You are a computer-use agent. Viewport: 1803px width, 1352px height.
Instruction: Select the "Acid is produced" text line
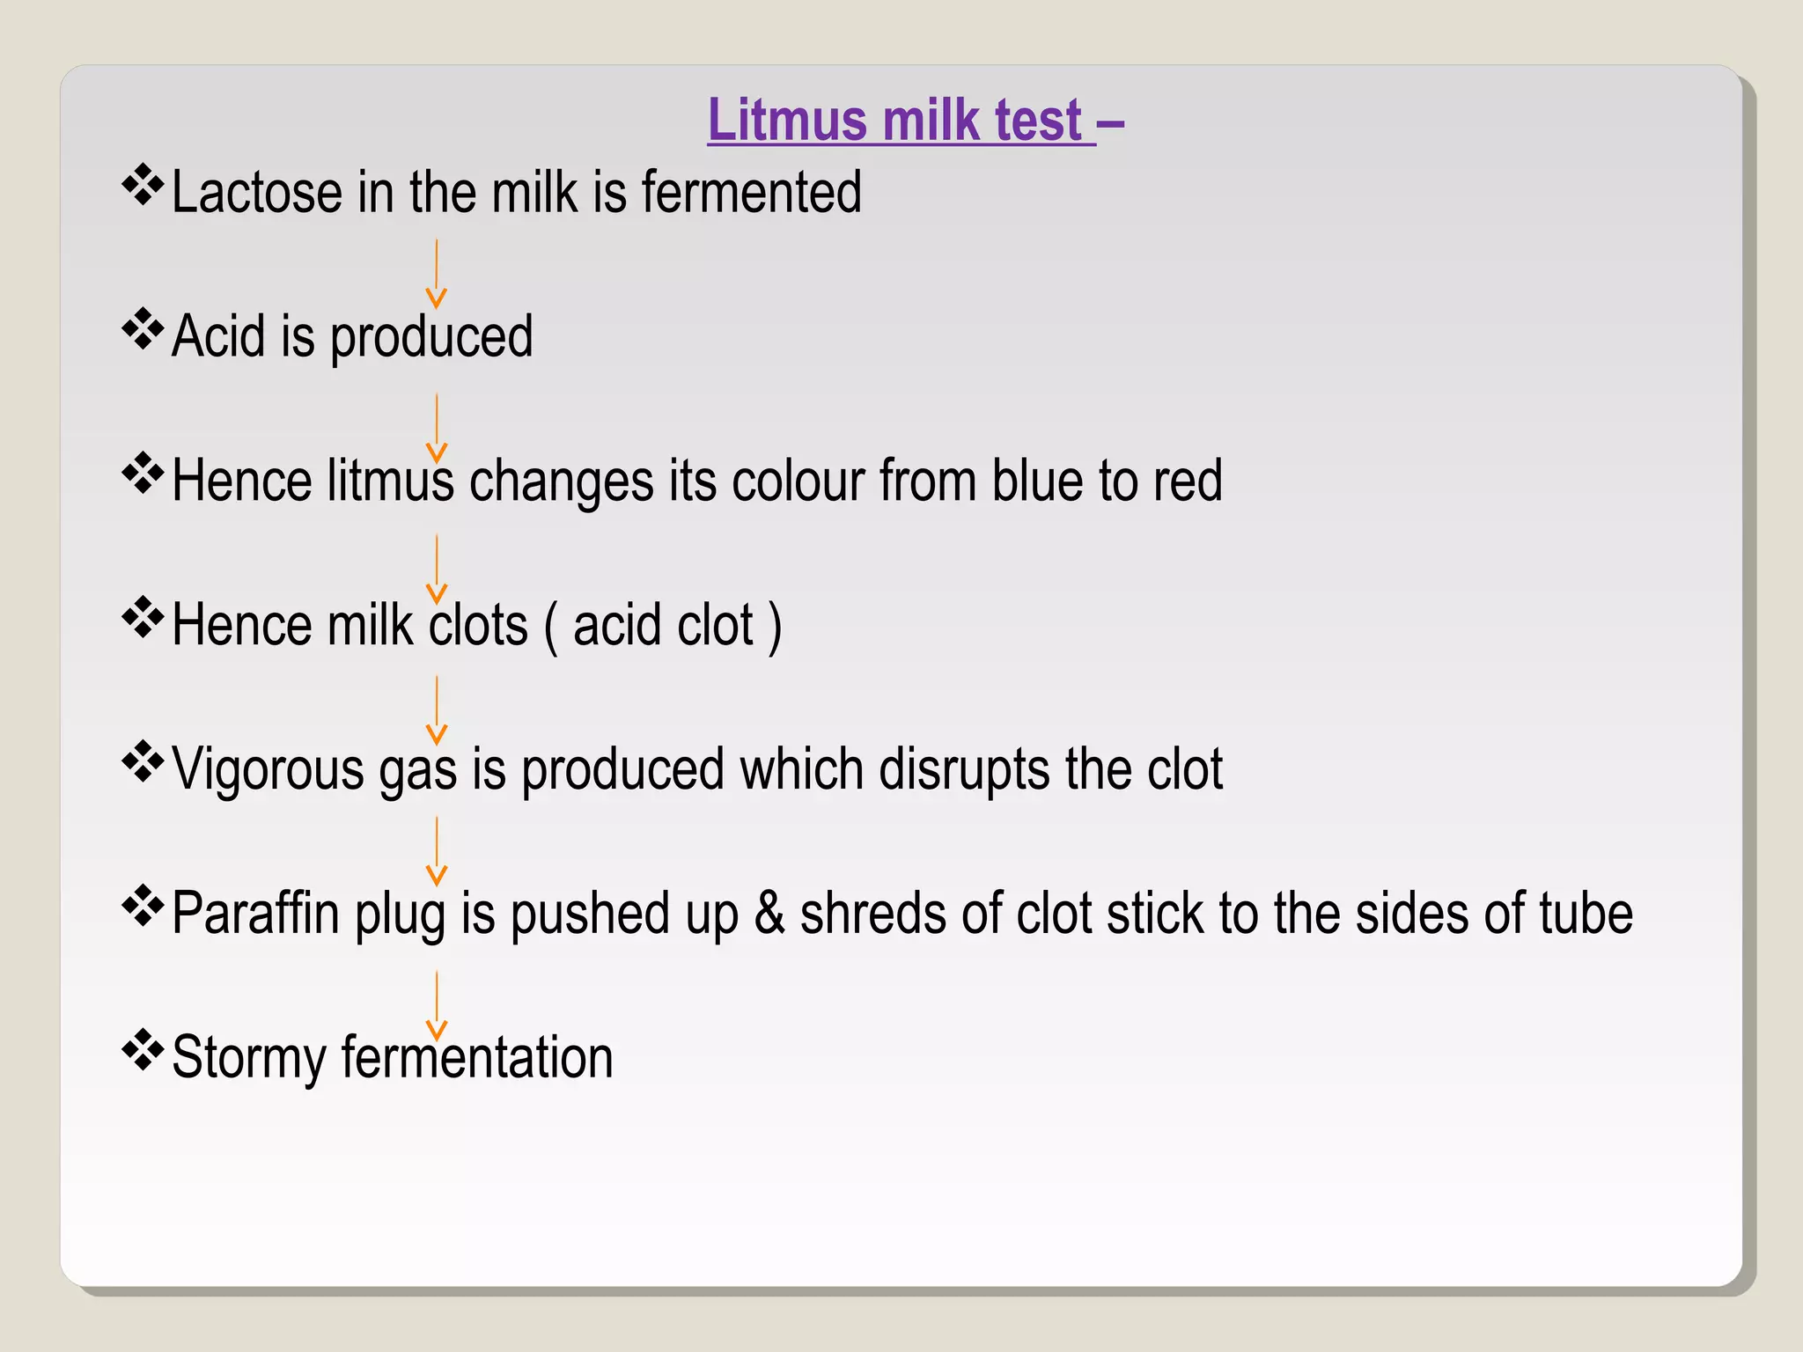pos(352,336)
